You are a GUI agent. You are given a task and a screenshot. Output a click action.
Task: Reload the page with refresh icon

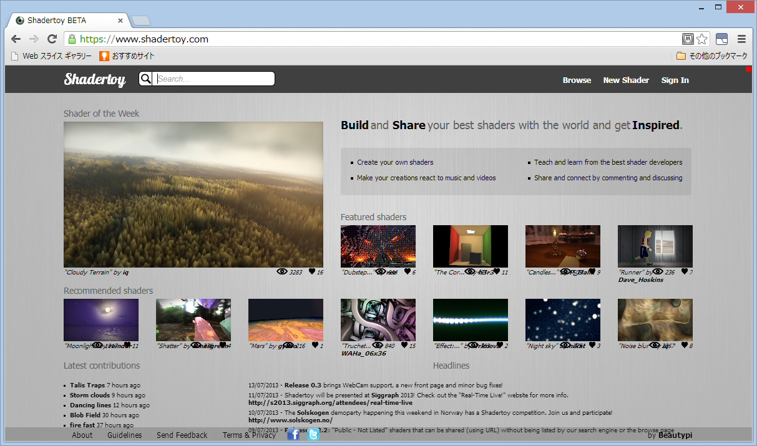52,39
